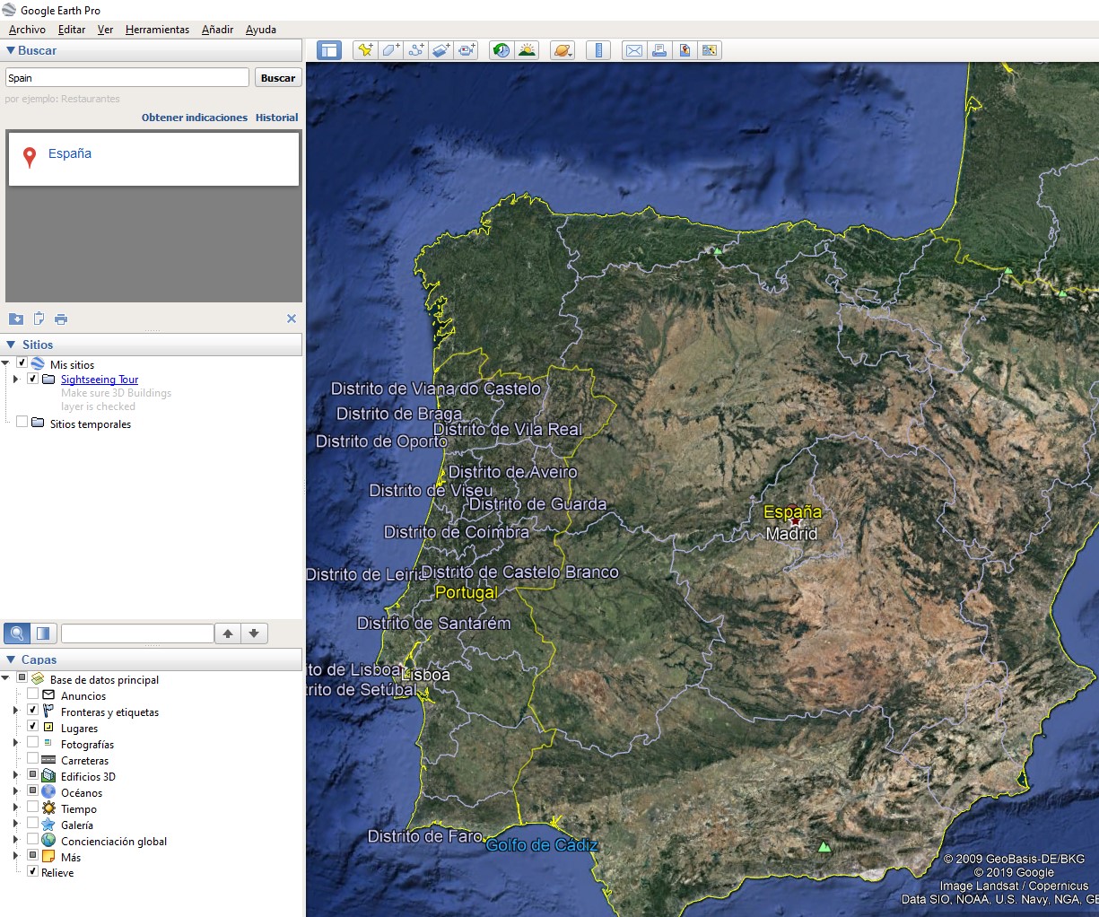Open the Historial link
The height and width of the screenshot is (917, 1099).
click(x=276, y=118)
